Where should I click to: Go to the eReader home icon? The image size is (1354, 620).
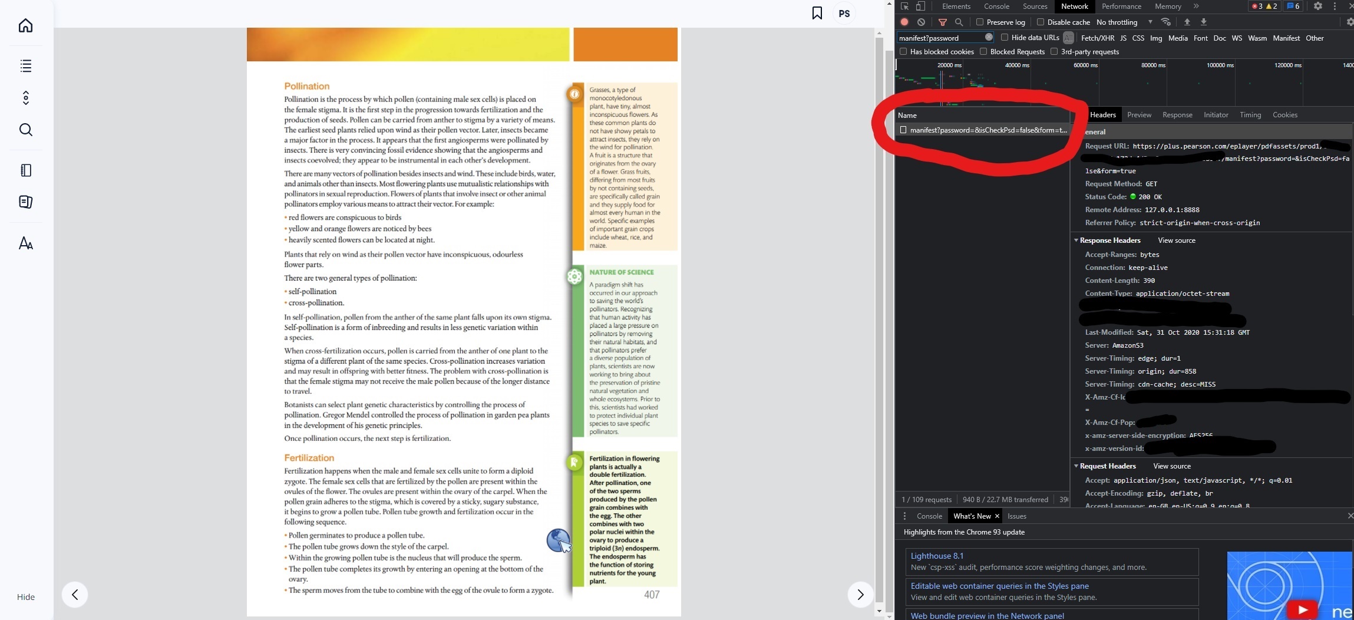tap(25, 25)
